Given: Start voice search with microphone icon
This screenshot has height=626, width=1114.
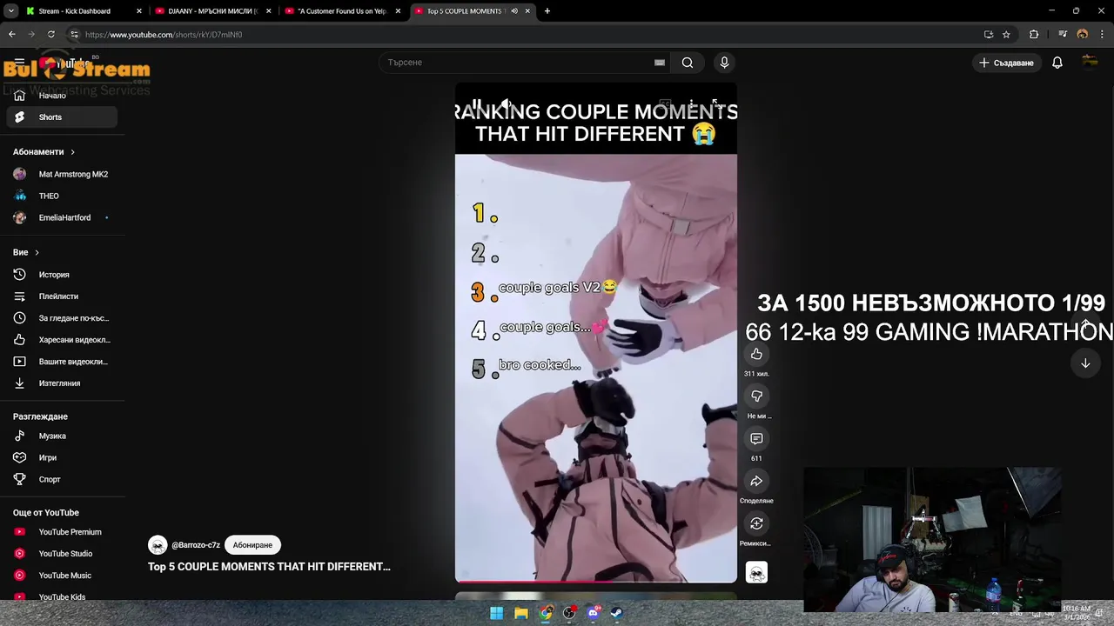Looking at the screenshot, I should click(x=724, y=63).
